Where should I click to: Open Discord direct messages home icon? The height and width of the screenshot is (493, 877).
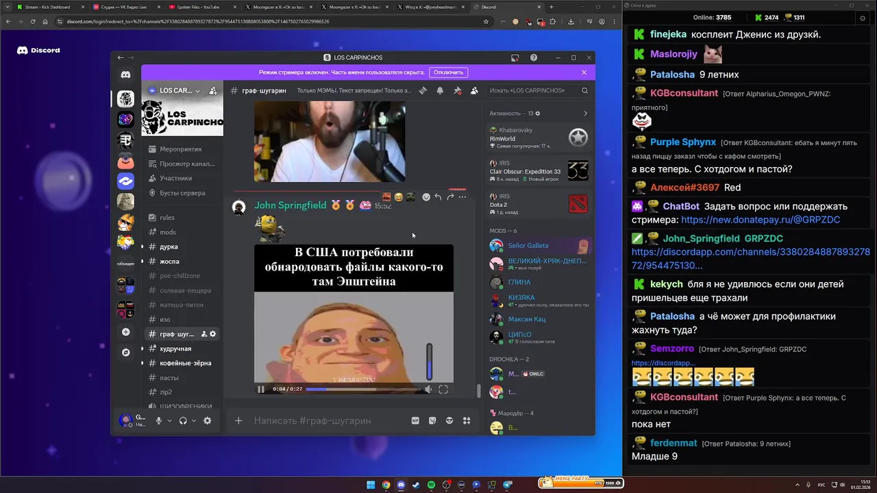[125, 75]
